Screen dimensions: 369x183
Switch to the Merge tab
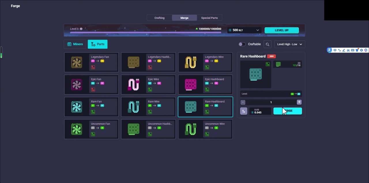184,18
